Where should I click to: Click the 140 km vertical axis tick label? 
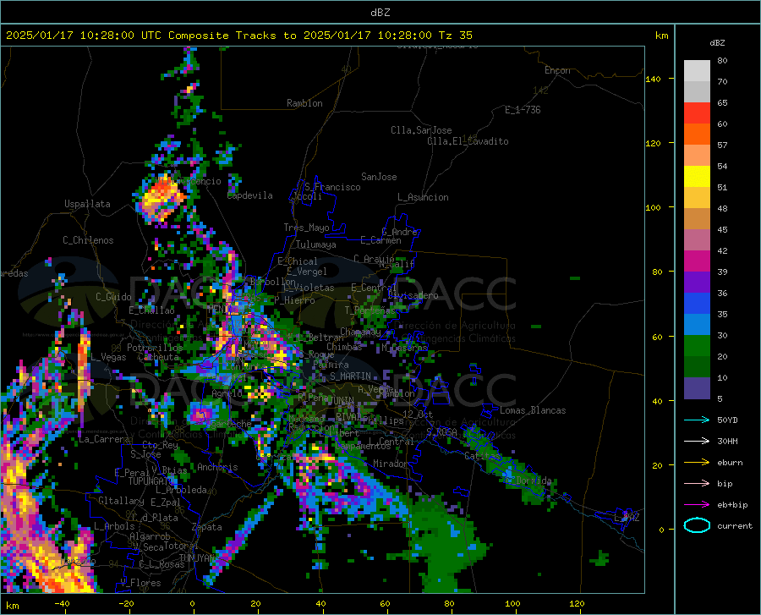653,79
